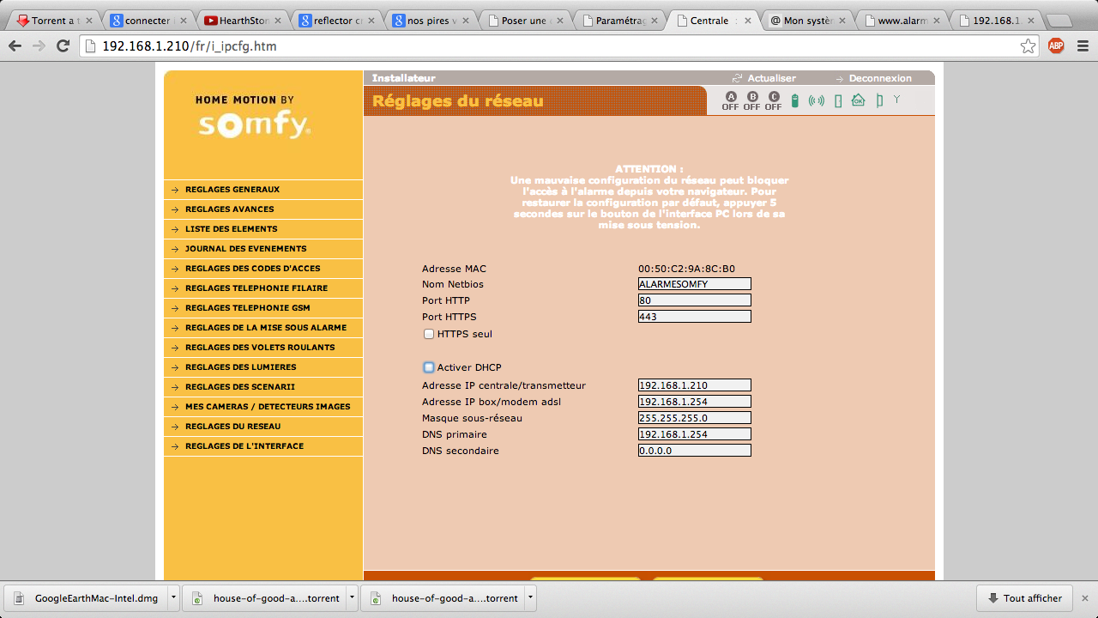1098x618 pixels.
Task: Expand the options arrow for the first torrent download
Action: click(352, 598)
